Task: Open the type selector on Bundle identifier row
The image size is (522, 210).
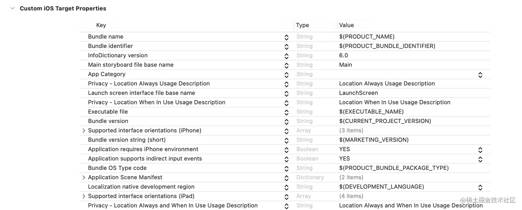Action: coord(287,46)
